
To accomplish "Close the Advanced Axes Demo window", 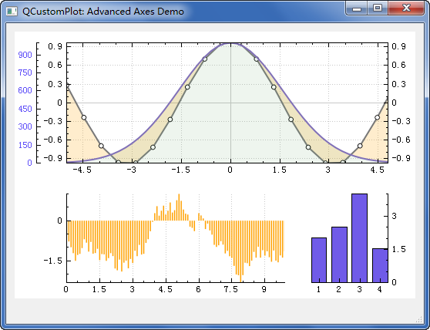I will [x=406, y=8].
